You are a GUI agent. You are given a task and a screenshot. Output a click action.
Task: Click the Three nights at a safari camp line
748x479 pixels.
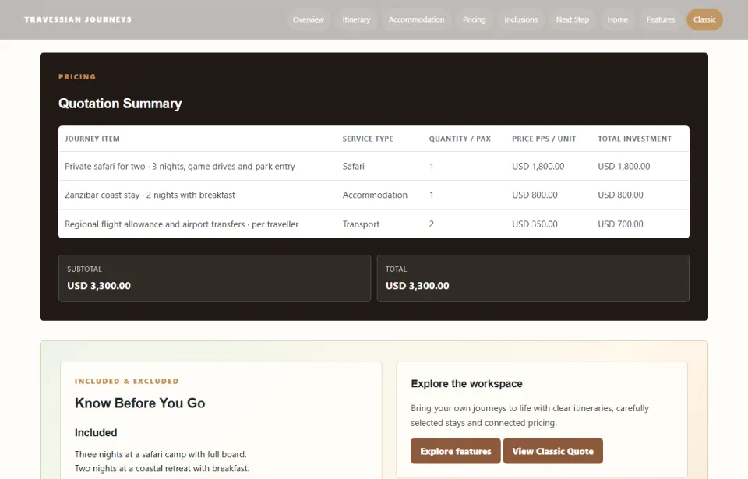pyautogui.click(x=161, y=454)
